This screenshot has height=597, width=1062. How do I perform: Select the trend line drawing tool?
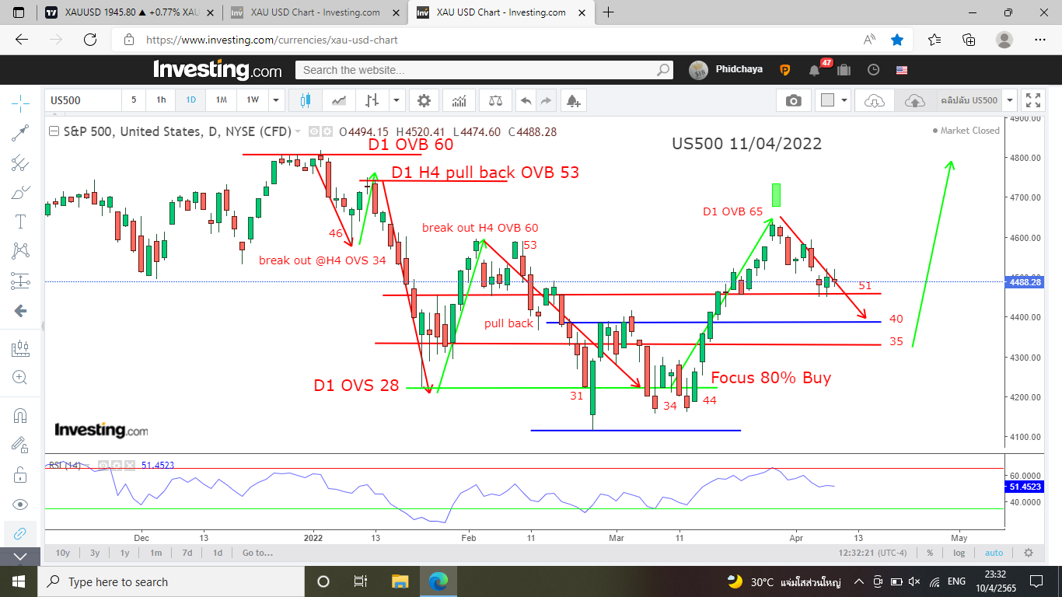click(x=21, y=133)
